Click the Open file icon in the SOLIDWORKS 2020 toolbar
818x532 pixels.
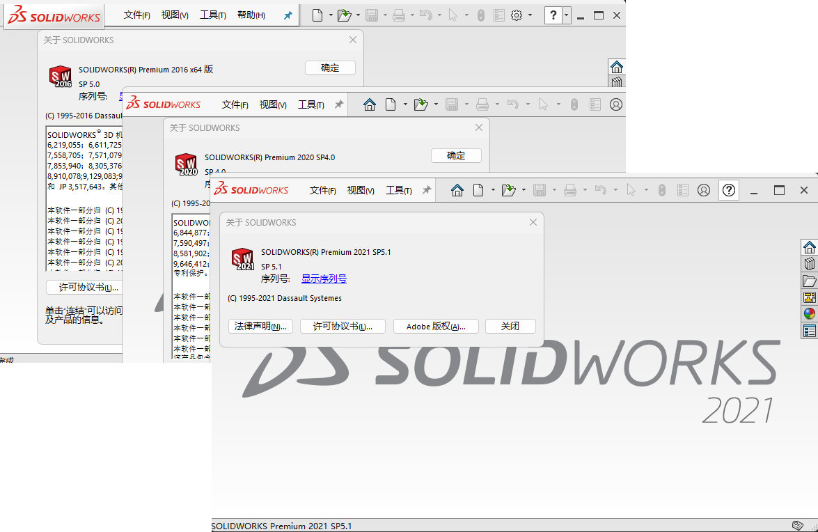click(420, 104)
